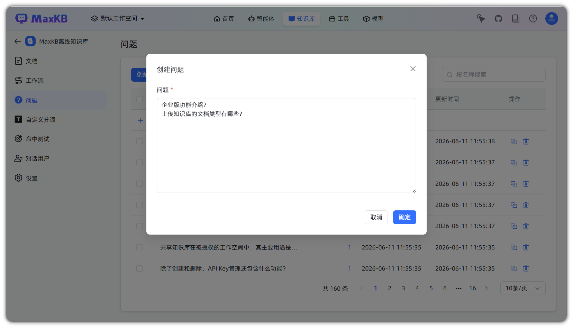Click the GitHub icon in the header
The width and height of the screenshot is (573, 328).
point(498,19)
